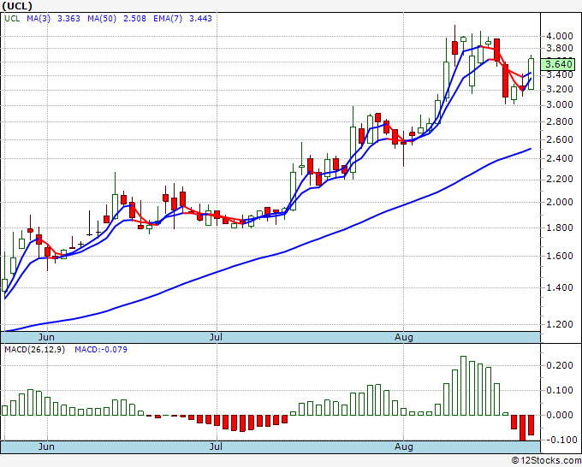Click the 1.600 price axis label
The width and height of the screenshot is (582, 467).
click(560, 256)
